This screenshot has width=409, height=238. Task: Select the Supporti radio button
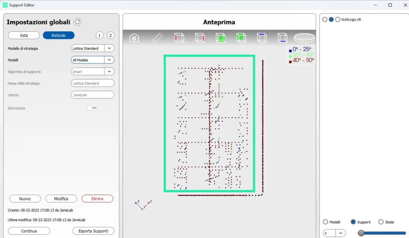353,222
